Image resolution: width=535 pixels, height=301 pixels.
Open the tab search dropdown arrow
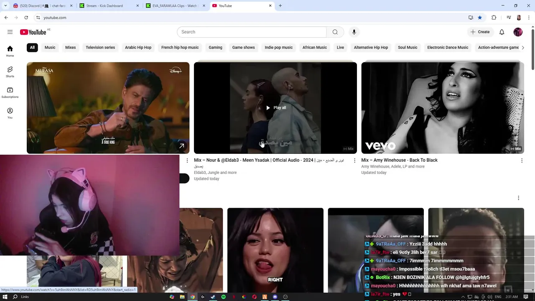pyautogui.click(x=5, y=6)
